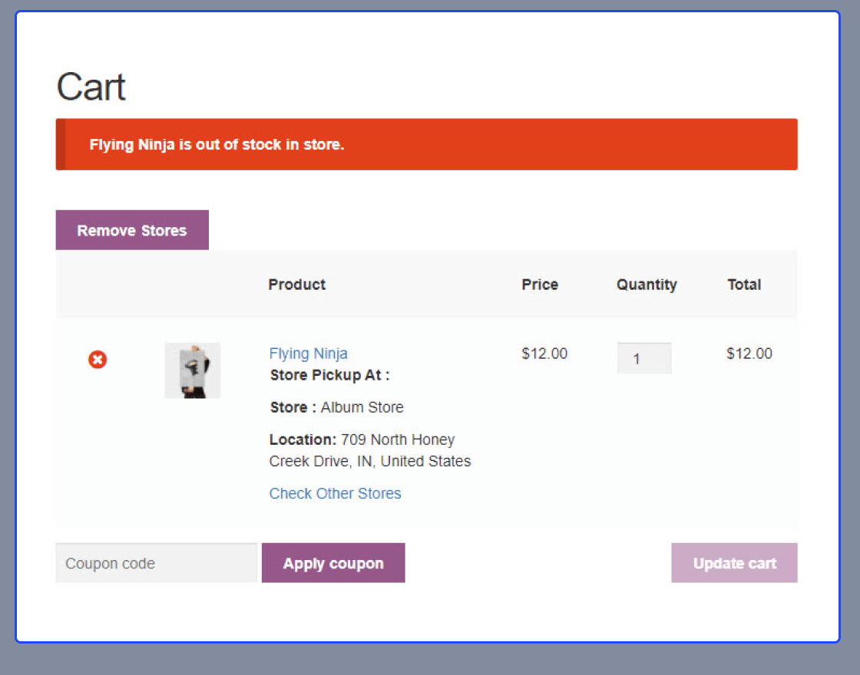Click the $12.00 item price
Screen dimensions: 860x675
544,354
